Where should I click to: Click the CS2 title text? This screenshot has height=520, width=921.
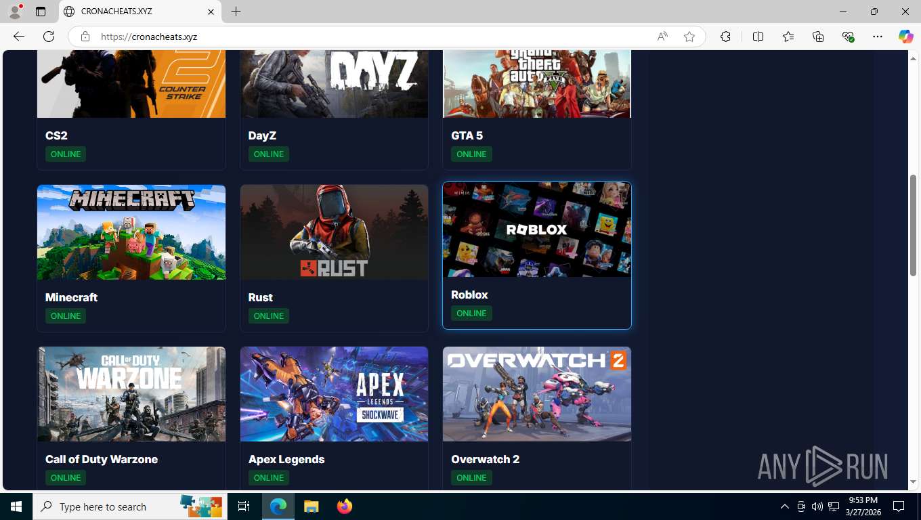tap(56, 135)
